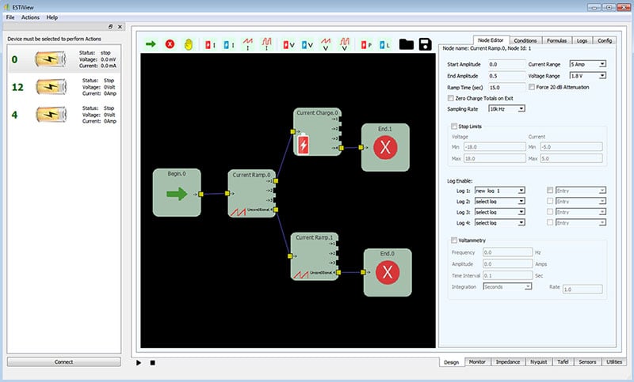
Task: Add a Begin node with green arrow icon
Action: tap(151, 44)
